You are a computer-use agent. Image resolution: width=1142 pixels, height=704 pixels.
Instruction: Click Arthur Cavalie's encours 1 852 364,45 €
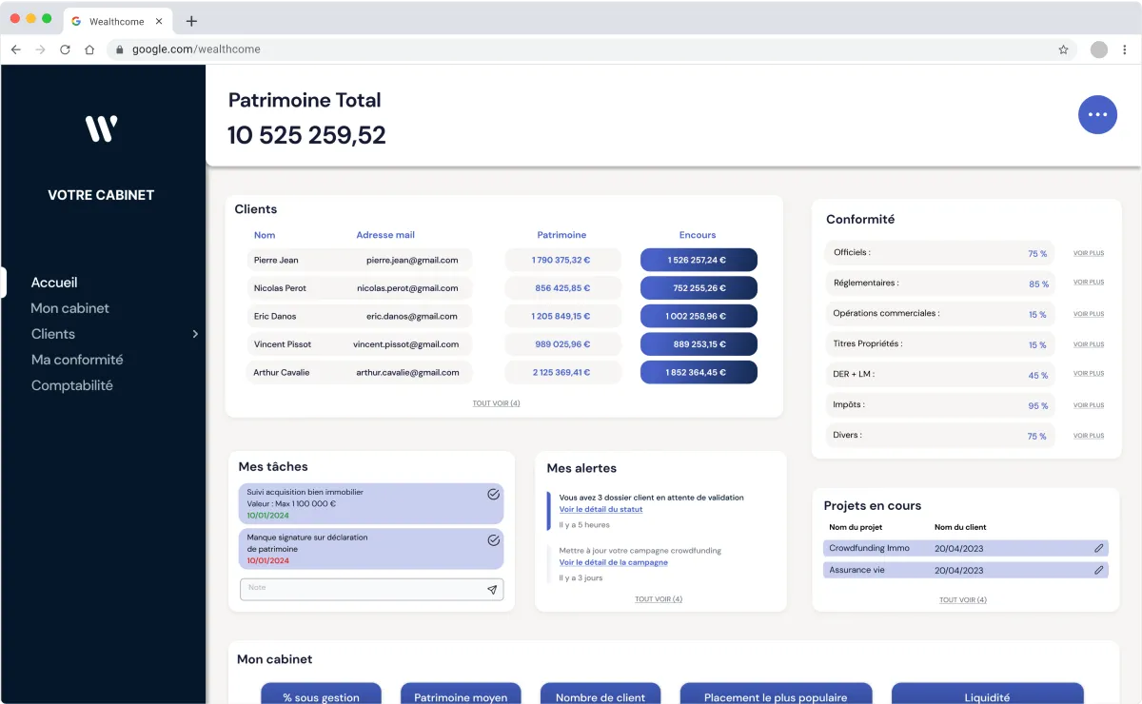(699, 372)
